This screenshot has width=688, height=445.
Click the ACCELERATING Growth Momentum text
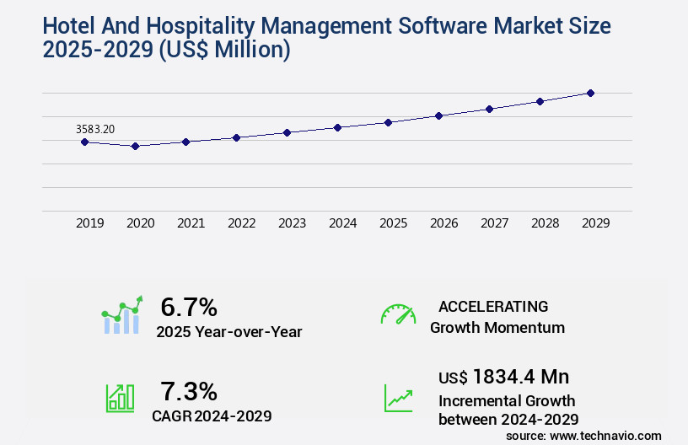coord(497,317)
